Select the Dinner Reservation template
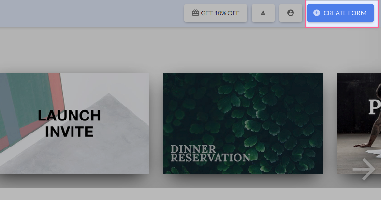Image resolution: width=381 pixels, height=200 pixels. click(x=243, y=123)
